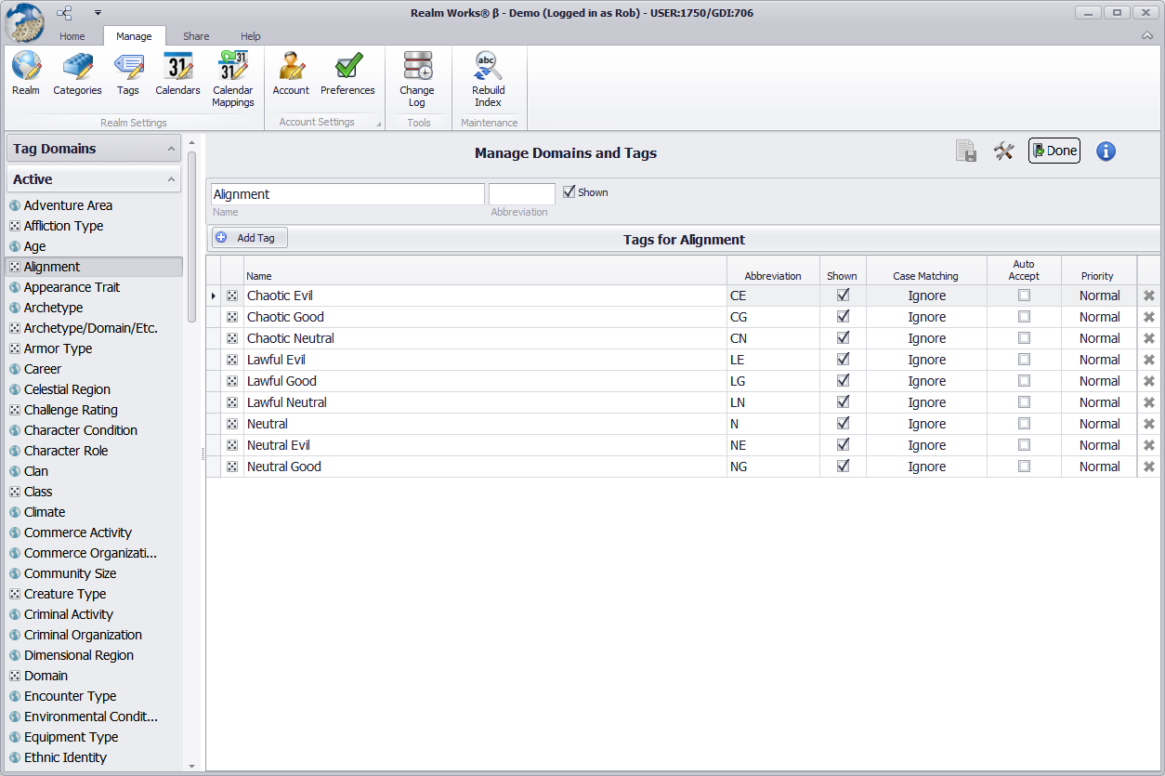Uncheck Shown for Chaotic Evil
This screenshot has height=776, width=1165.
pos(843,296)
